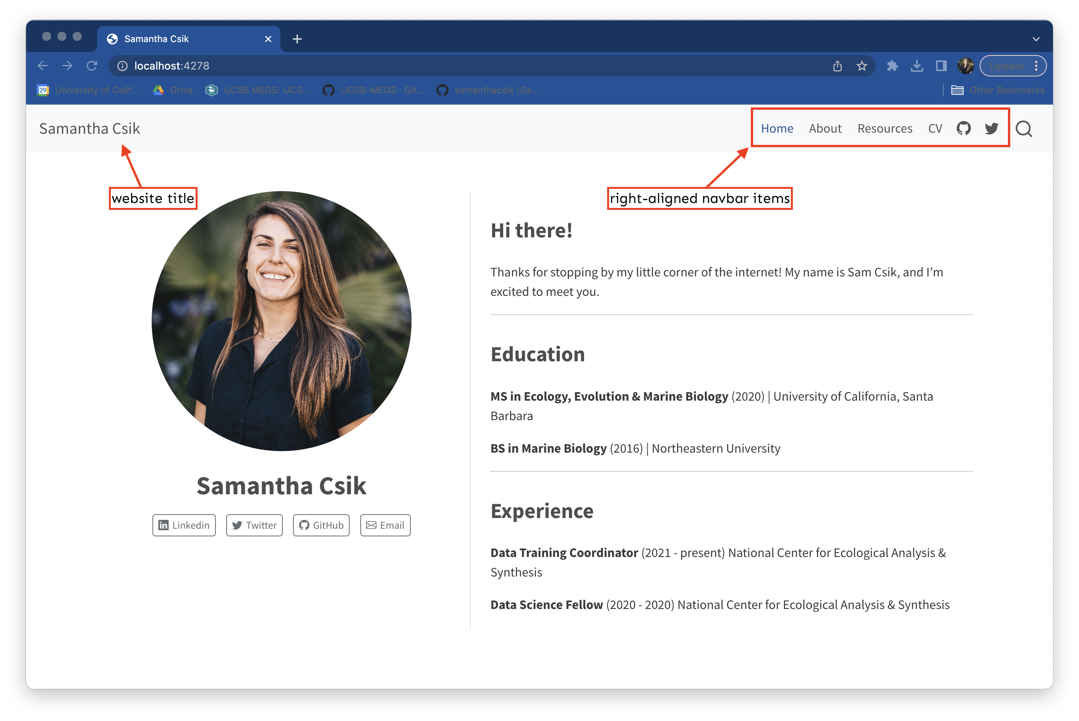The image size is (1079, 721).
Task: Toggle the browser side panel
Action: [x=941, y=66]
